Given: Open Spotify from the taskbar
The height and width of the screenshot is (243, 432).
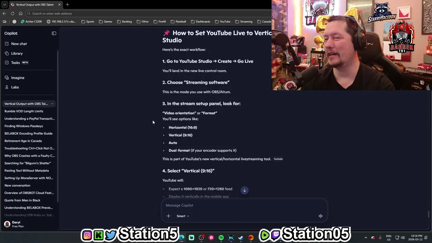Looking at the screenshot, I should tap(221, 238).
